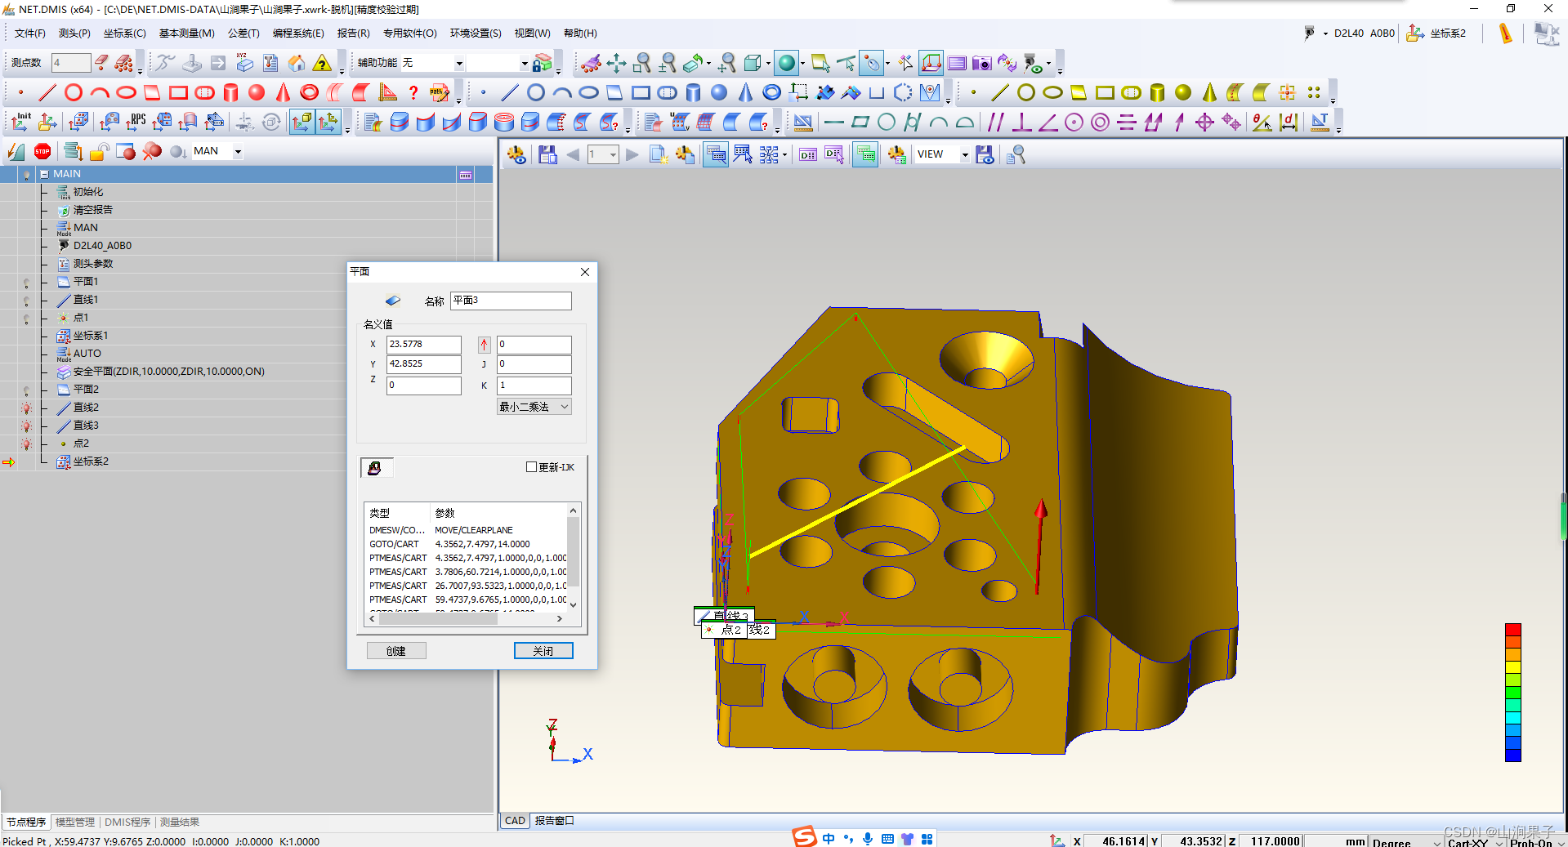Click the probe icon in the plane dialog
This screenshot has height=847, width=1568.
375,468
